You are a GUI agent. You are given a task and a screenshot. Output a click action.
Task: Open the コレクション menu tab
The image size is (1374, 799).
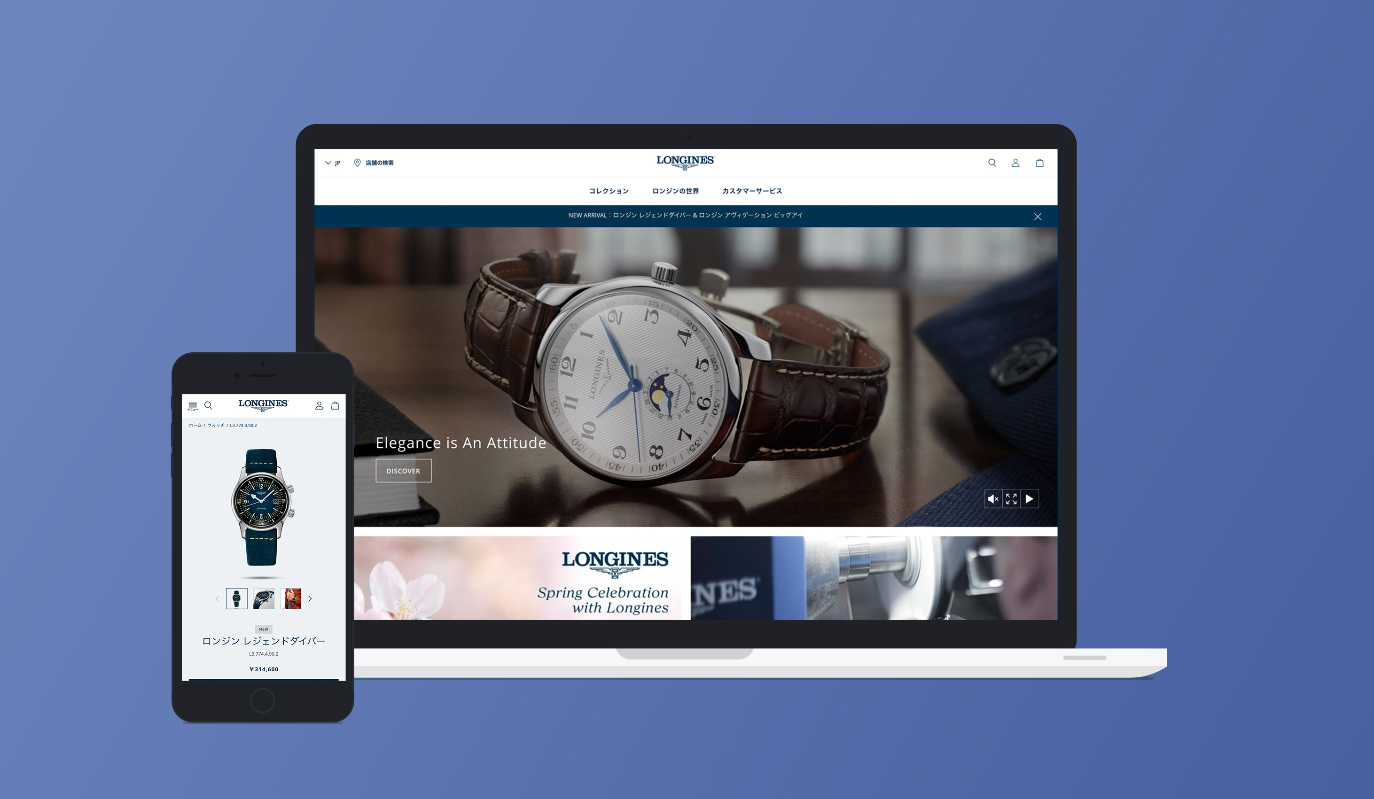(x=607, y=190)
